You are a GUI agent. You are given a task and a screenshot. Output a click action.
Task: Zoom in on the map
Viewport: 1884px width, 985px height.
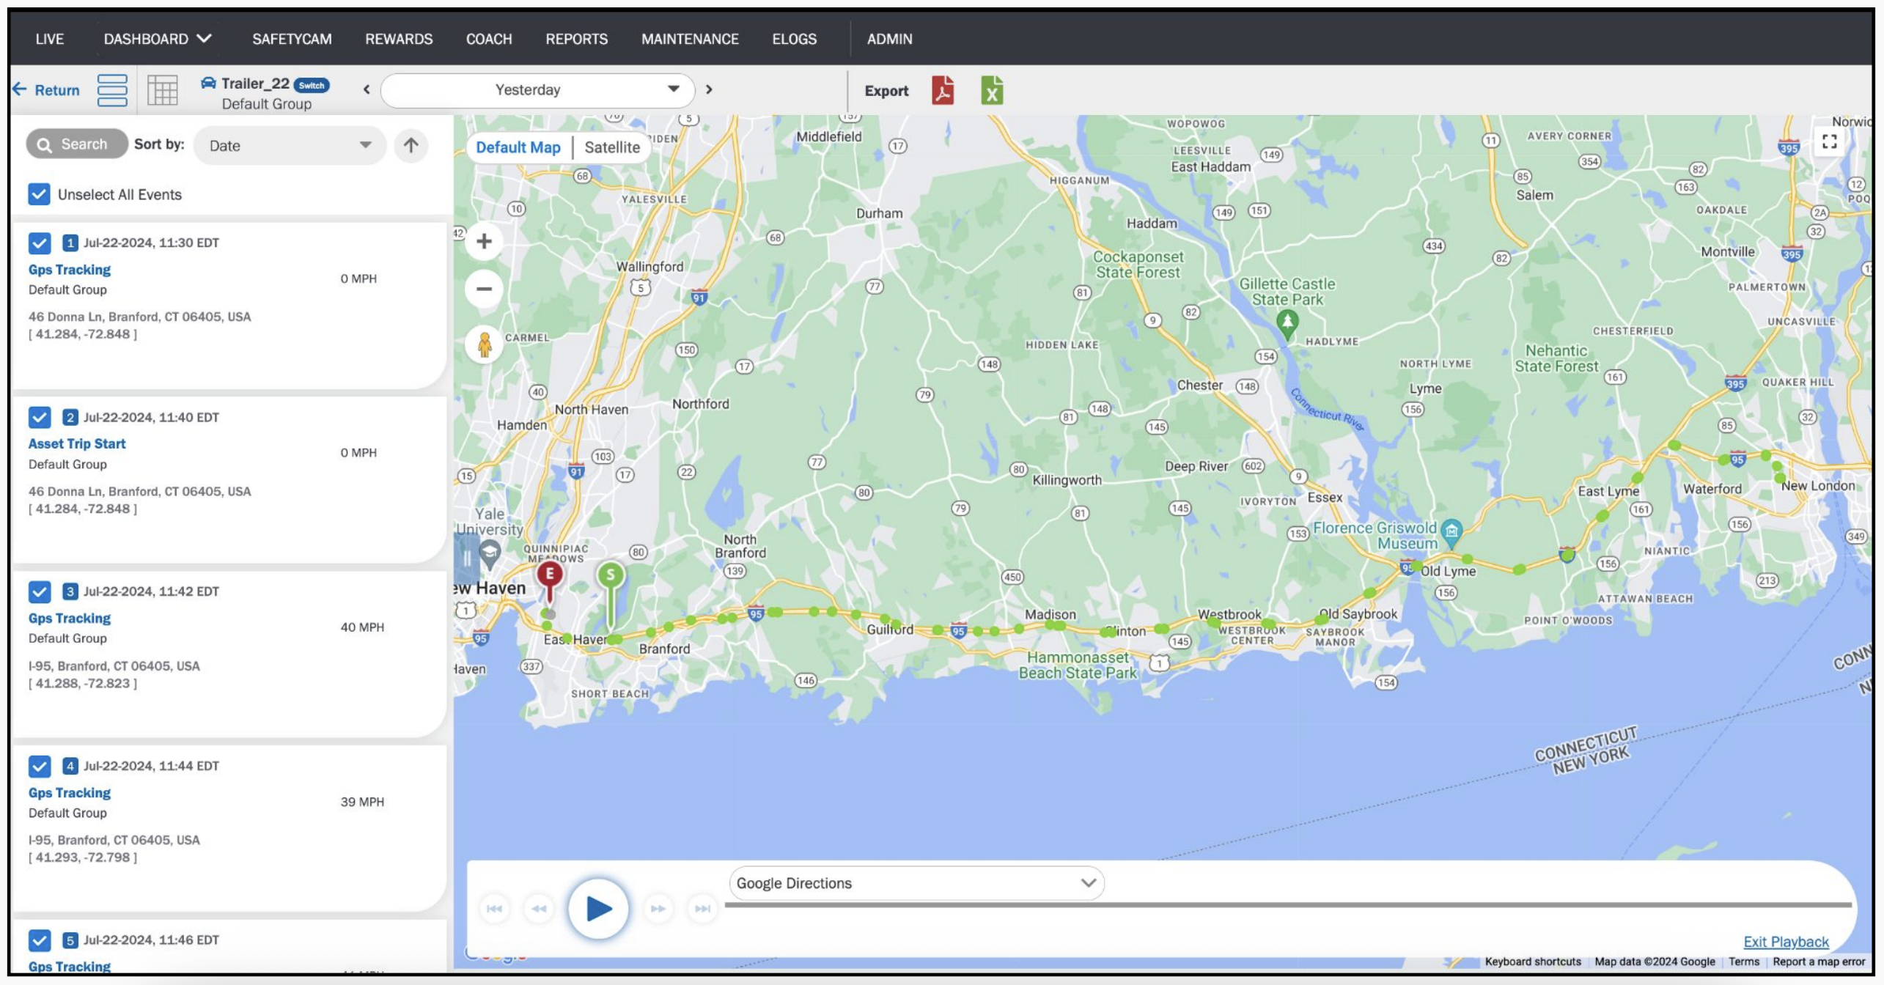484,241
